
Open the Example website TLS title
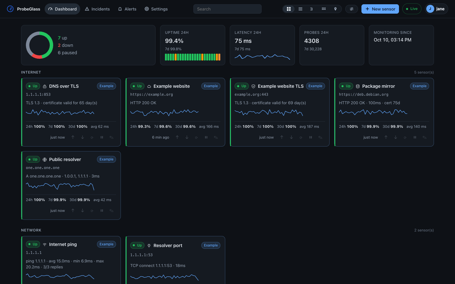click(281, 86)
